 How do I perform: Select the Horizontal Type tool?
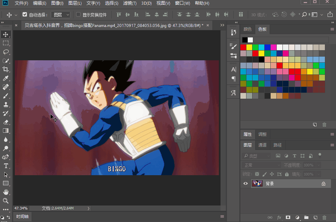(x=6, y=166)
